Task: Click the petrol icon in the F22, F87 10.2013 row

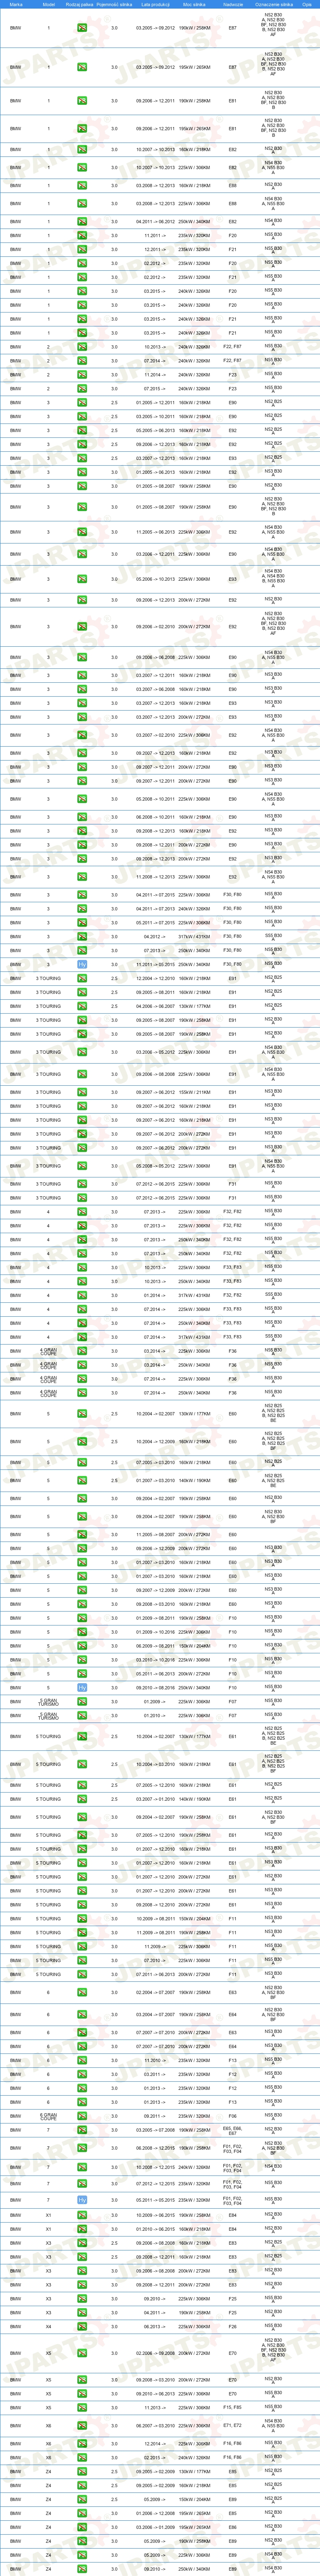Action: 82,346
